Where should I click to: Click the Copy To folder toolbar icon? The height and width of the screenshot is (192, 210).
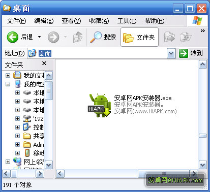click(185, 37)
